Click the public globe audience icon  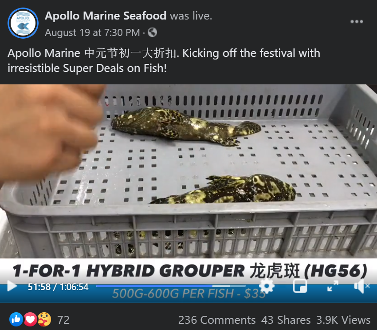tap(152, 32)
